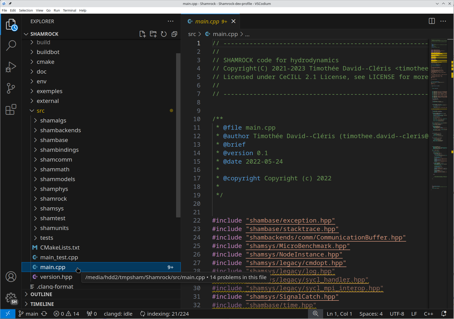
Task: Change indentation via Spaces: 4
Action: pos(371,314)
